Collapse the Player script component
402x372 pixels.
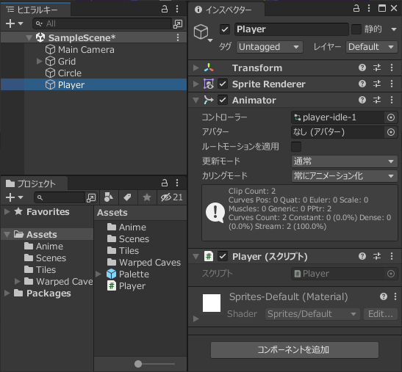[196, 256]
